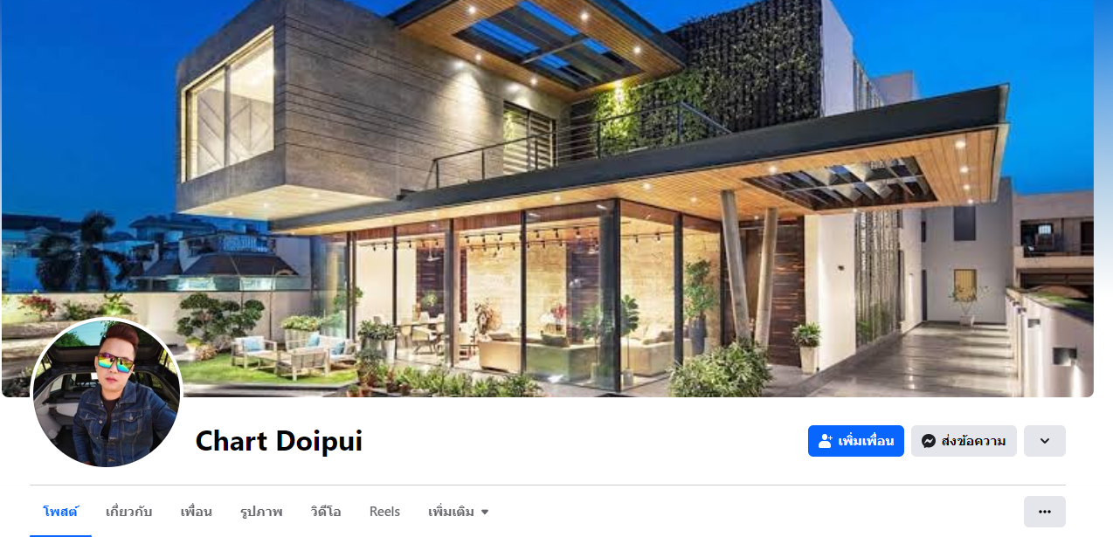The image size is (1113, 537).
Task: Expand the chevron button beside ส่งข้อความ
Action: pos(1044,441)
